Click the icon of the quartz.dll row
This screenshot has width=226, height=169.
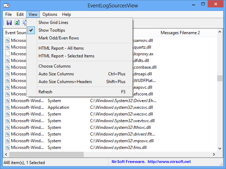[7, 47]
